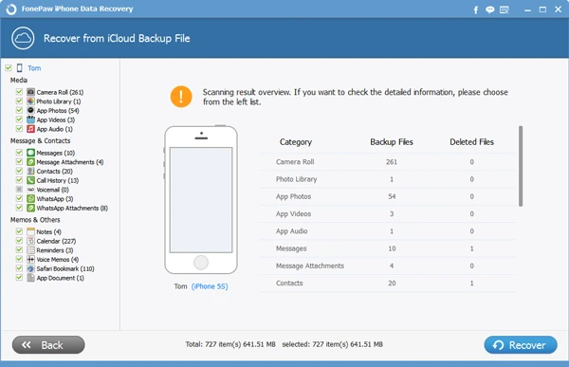The height and width of the screenshot is (367, 569).
Task: Click the Contacts icon in sidebar
Action: (31, 171)
